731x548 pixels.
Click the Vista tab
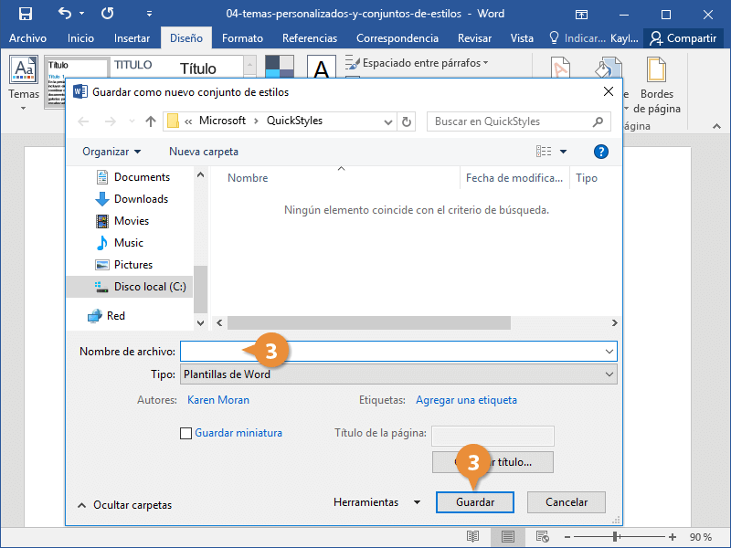pos(522,38)
